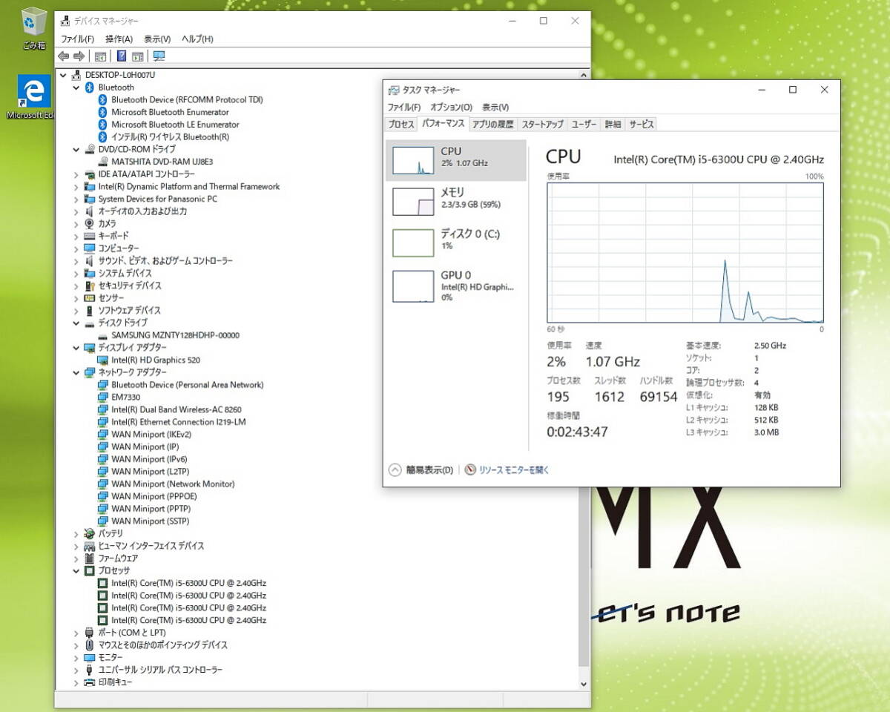Switch to the ユーザー tab
Screen dimensions: 890x712
click(584, 125)
